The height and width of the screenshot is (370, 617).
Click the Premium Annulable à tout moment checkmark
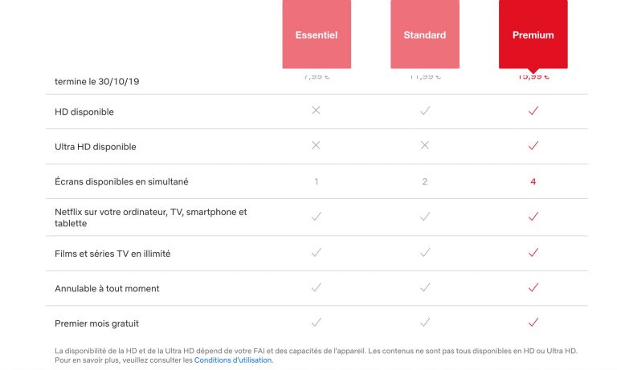pos(533,287)
